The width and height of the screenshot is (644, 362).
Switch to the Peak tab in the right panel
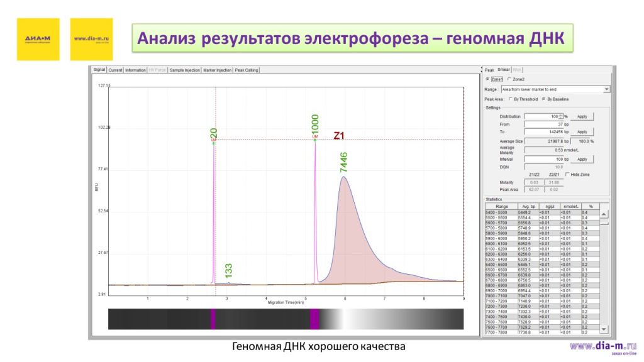tap(489, 70)
